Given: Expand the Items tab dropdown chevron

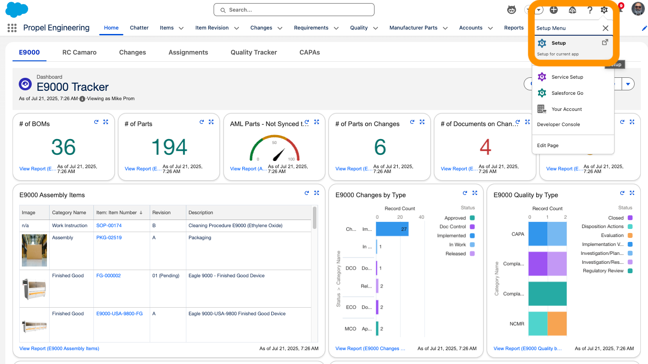Looking at the screenshot, I should click(181, 28).
